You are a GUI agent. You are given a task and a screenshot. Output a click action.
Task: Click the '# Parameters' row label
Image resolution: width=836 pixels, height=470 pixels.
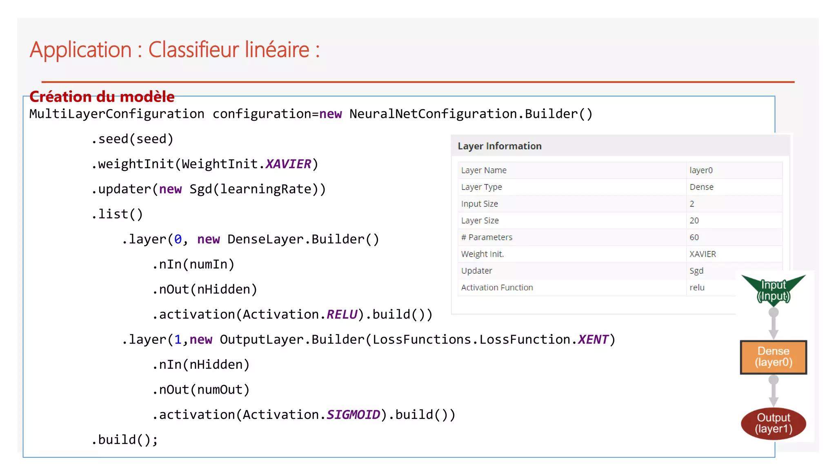(x=487, y=237)
